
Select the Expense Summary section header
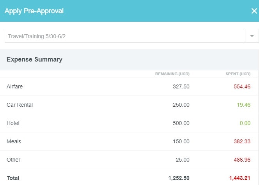[34, 60]
